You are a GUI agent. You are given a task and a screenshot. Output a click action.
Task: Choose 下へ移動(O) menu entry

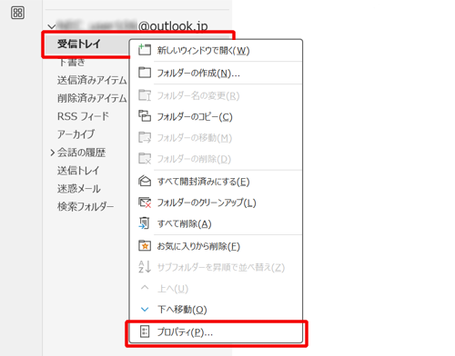[216, 310]
